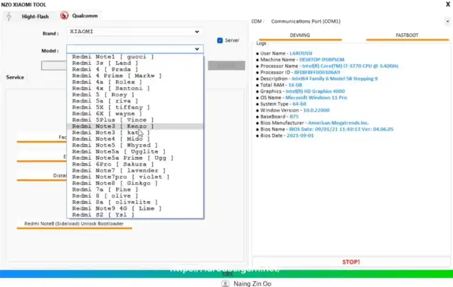453x287 pixels.
Task: Click the Qualcomm red logo icon
Action: 64,15
